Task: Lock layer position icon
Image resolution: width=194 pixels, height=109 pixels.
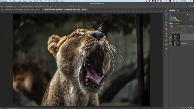Action: click(177, 32)
